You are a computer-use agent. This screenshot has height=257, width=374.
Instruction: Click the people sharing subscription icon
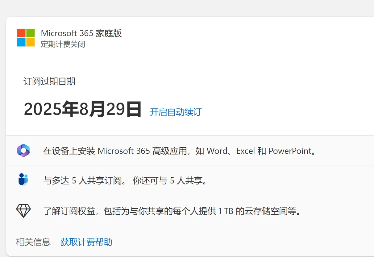pos(23,180)
